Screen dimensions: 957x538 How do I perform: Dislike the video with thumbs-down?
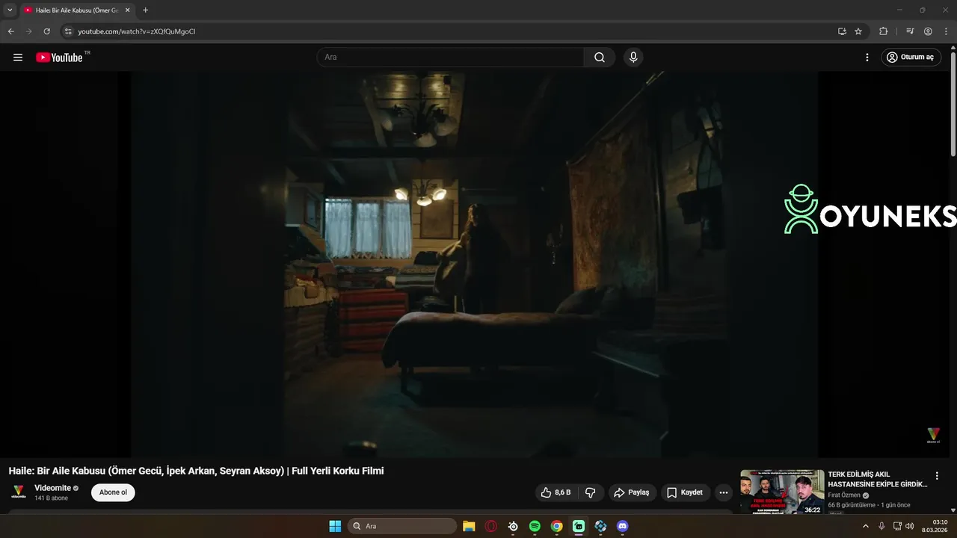tap(591, 492)
